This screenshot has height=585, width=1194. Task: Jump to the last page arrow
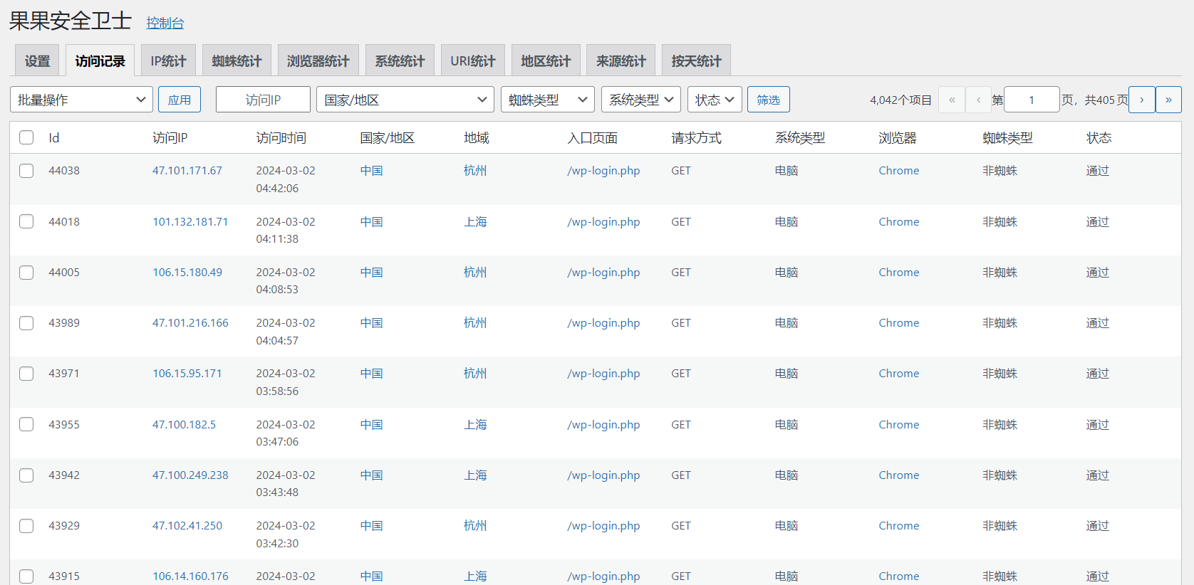point(1168,100)
